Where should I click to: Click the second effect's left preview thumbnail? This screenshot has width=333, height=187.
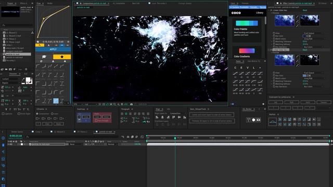[285, 60]
